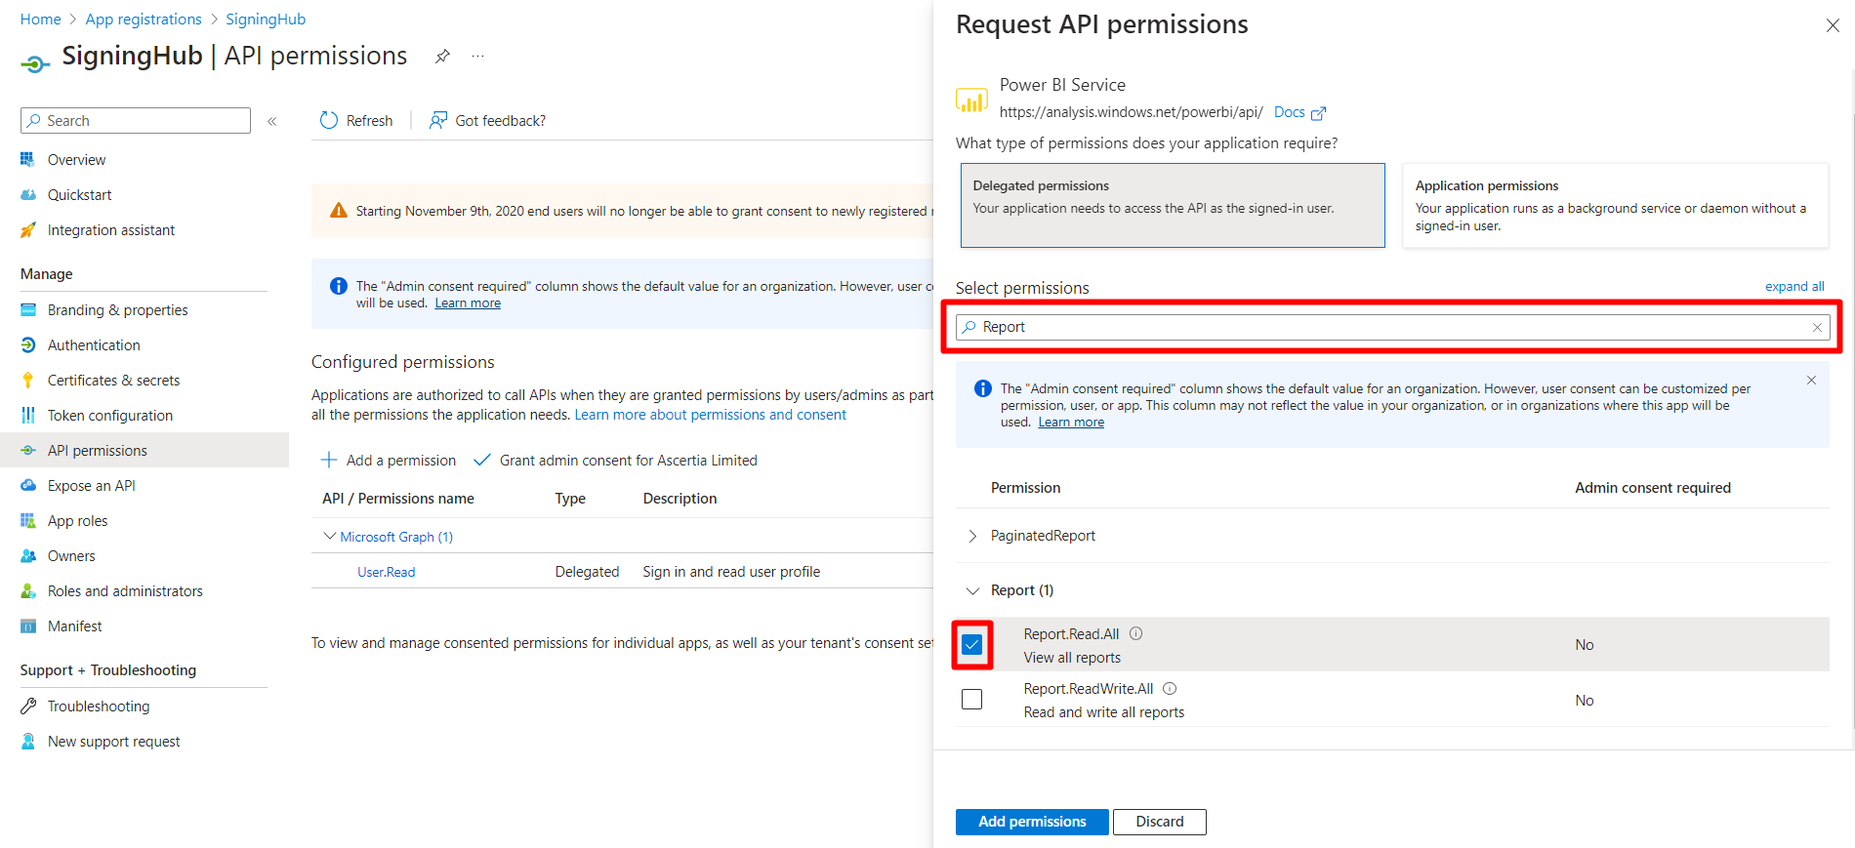Image resolution: width=1855 pixels, height=848 pixels.
Task: Open the API permissions menu item
Action: [144, 450]
